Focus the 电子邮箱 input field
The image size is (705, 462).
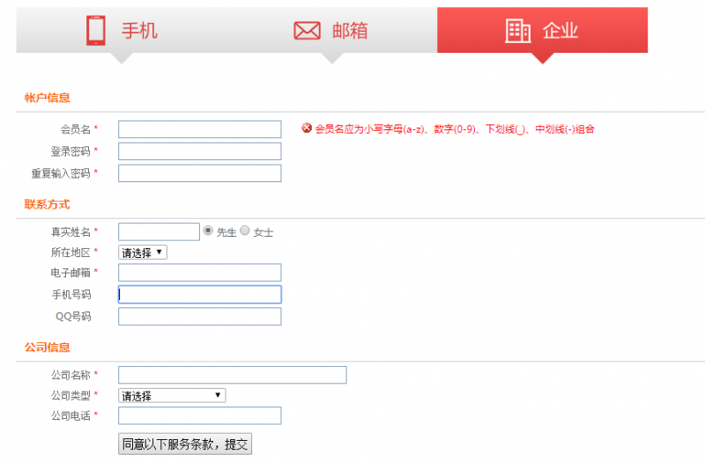point(200,273)
